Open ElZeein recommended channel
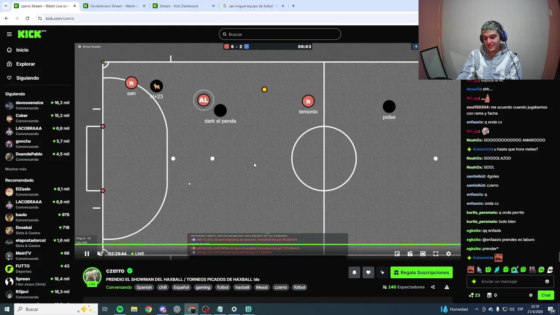This screenshot has width=560, height=315. pyautogui.click(x=37, y=192)
